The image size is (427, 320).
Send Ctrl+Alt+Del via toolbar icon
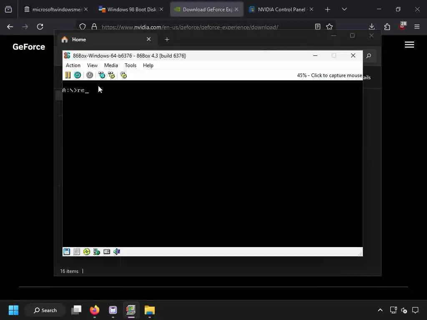pos(102,75)
